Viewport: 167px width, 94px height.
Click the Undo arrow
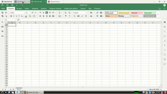pos(17,5)
